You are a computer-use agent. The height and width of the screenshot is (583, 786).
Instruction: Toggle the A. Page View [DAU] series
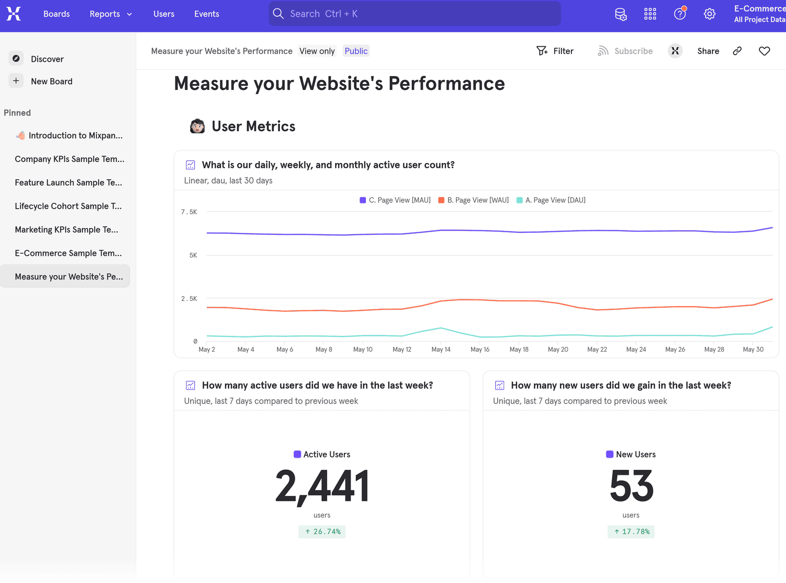click(x=551, y=200)
